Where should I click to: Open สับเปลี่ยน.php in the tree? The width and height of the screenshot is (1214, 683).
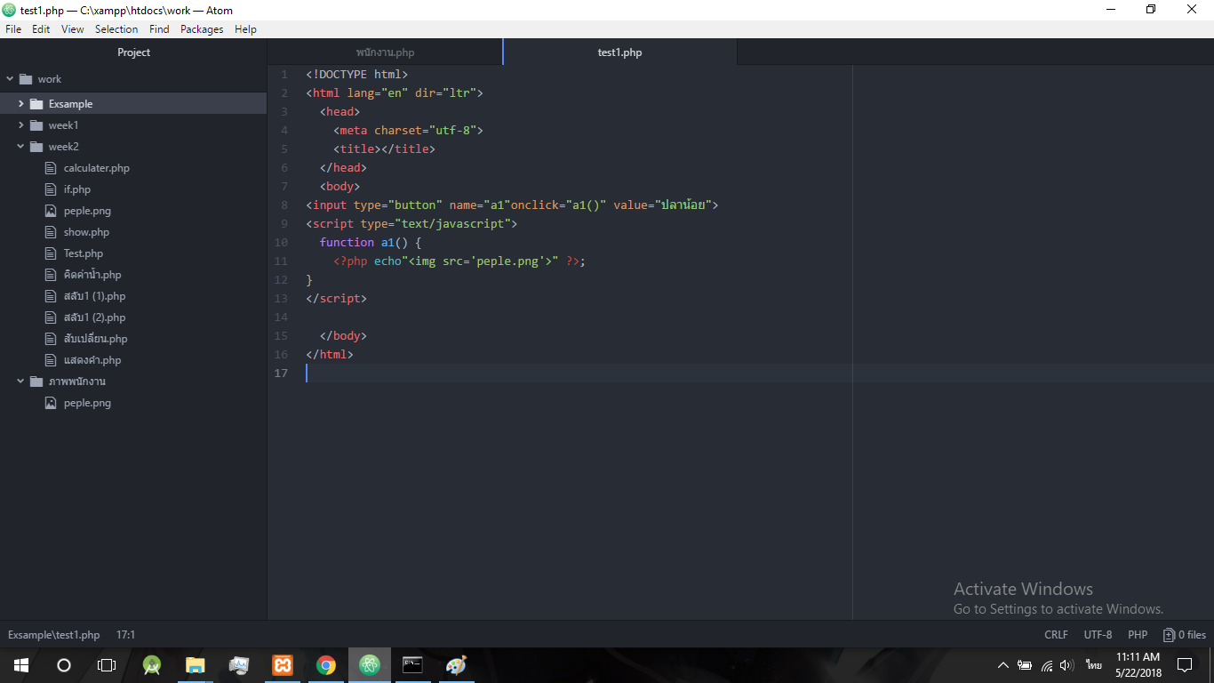[x=96, y=339]
